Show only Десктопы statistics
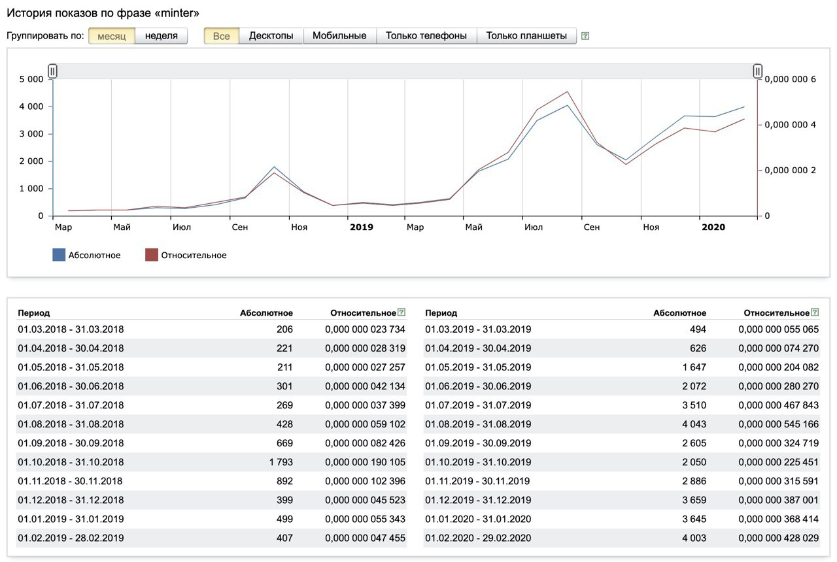The width and height of the screenshot is (837, 562). tap(271, 36)
